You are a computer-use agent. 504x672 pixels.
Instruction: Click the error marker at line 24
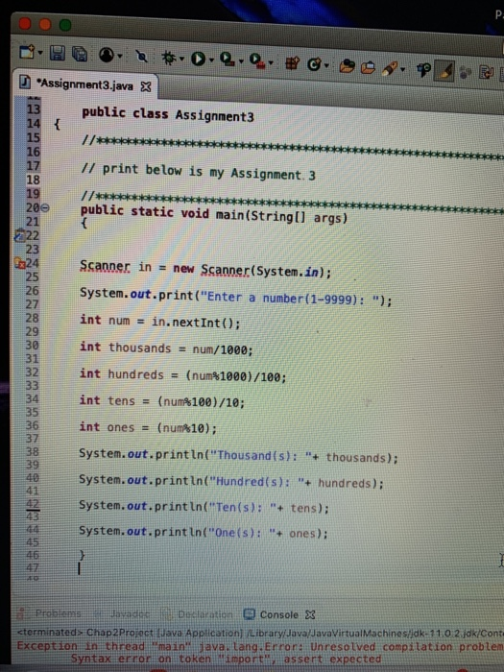pyautogui.click(x=20, y=263)
